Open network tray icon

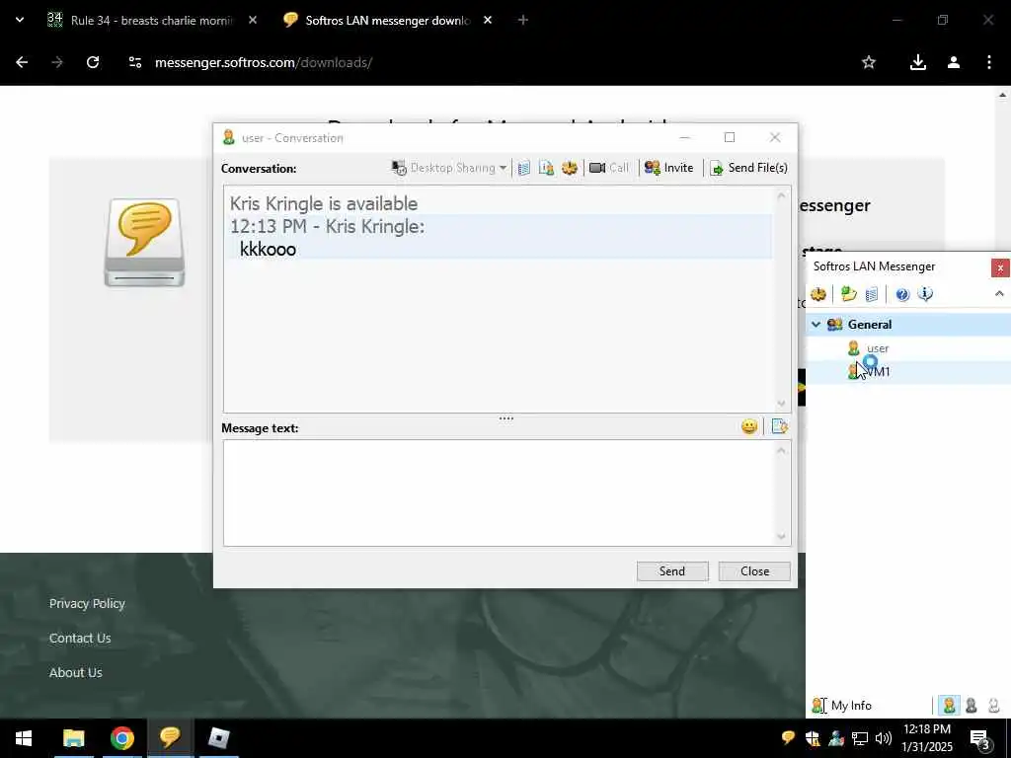860,738
